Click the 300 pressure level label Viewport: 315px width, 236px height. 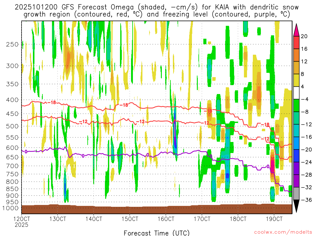pyautogui.click(x=12, y=66)
